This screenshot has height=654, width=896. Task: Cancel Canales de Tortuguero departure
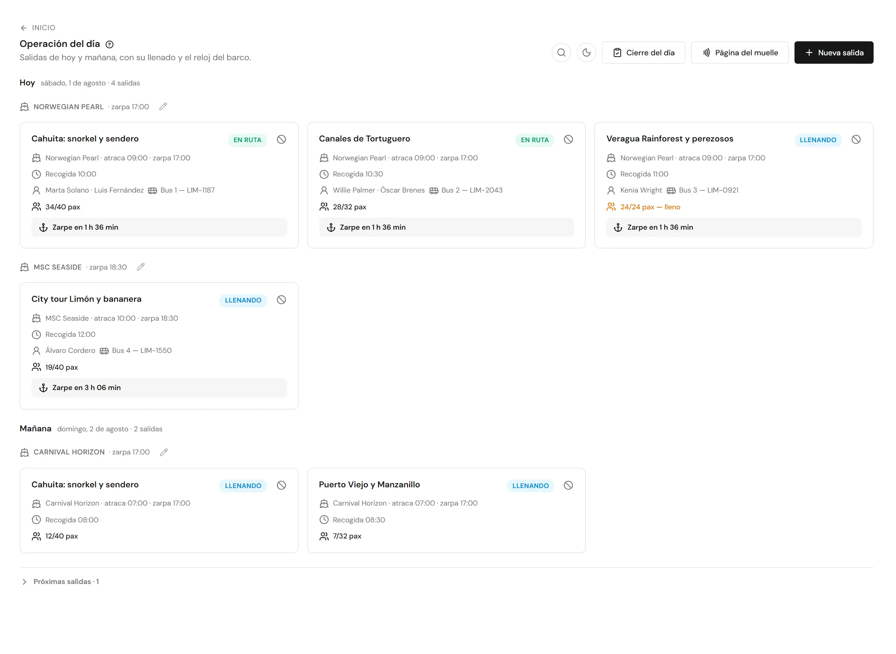(x=568, y=139)
